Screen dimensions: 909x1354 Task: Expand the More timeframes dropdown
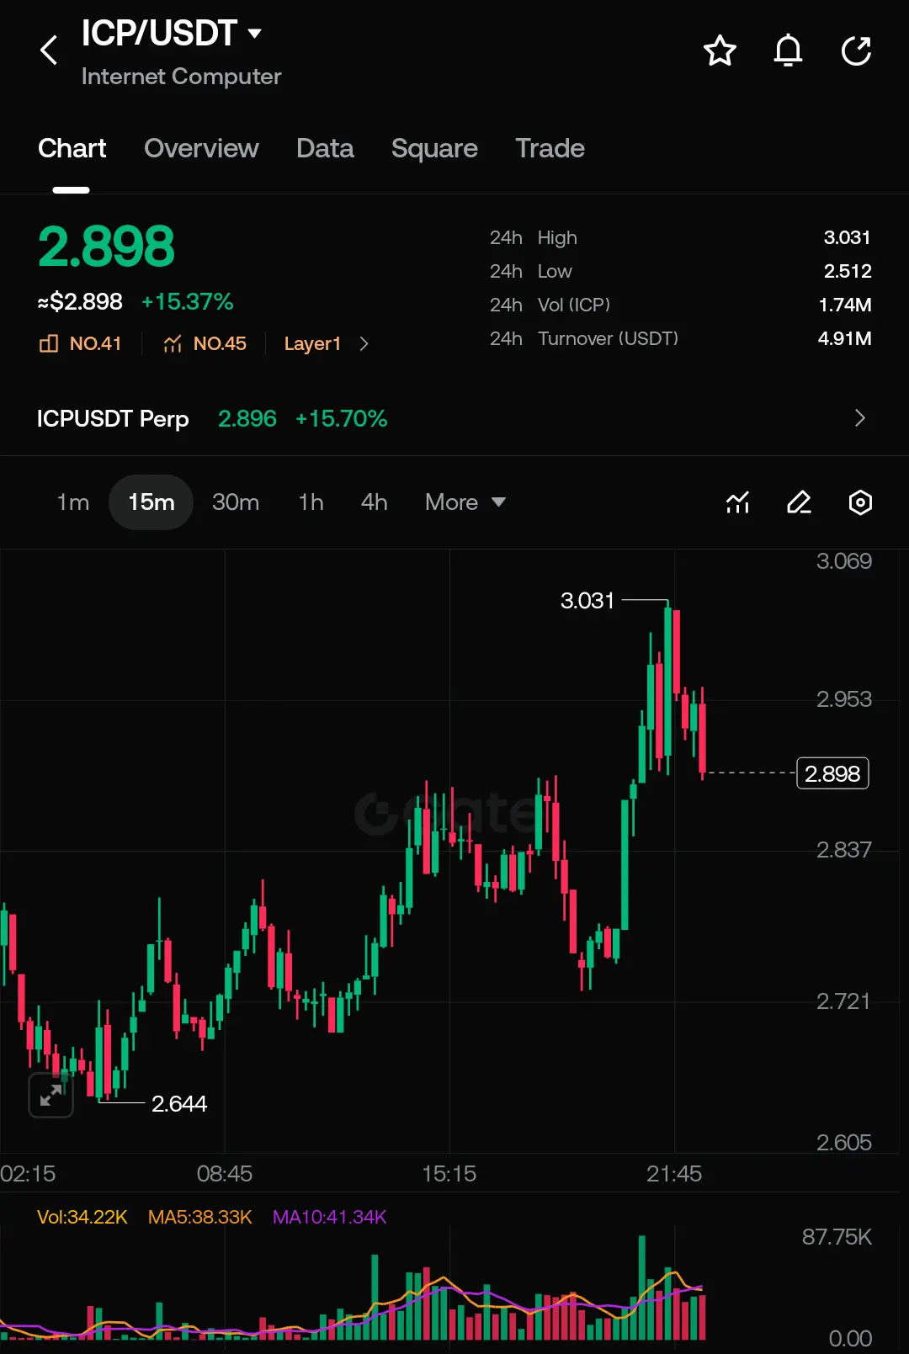coord(465,502)
